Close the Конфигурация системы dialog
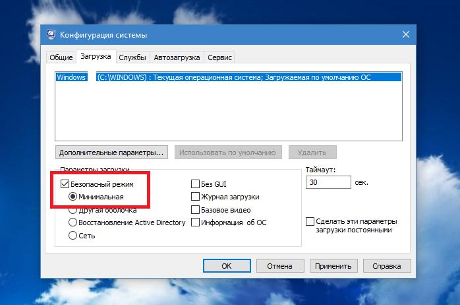This screenshot has width=460, height=305. [406, 34]
